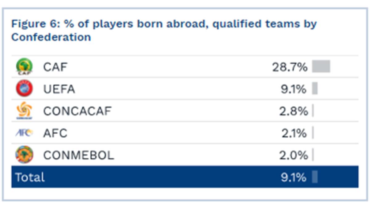Click the AFC confederation logo
The height and width of the screenshot is (208, 370).
tap(24, 133)
